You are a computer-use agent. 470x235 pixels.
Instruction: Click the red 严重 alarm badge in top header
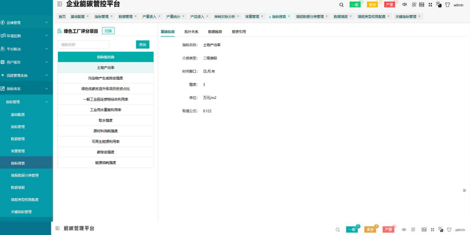(390, 5)
